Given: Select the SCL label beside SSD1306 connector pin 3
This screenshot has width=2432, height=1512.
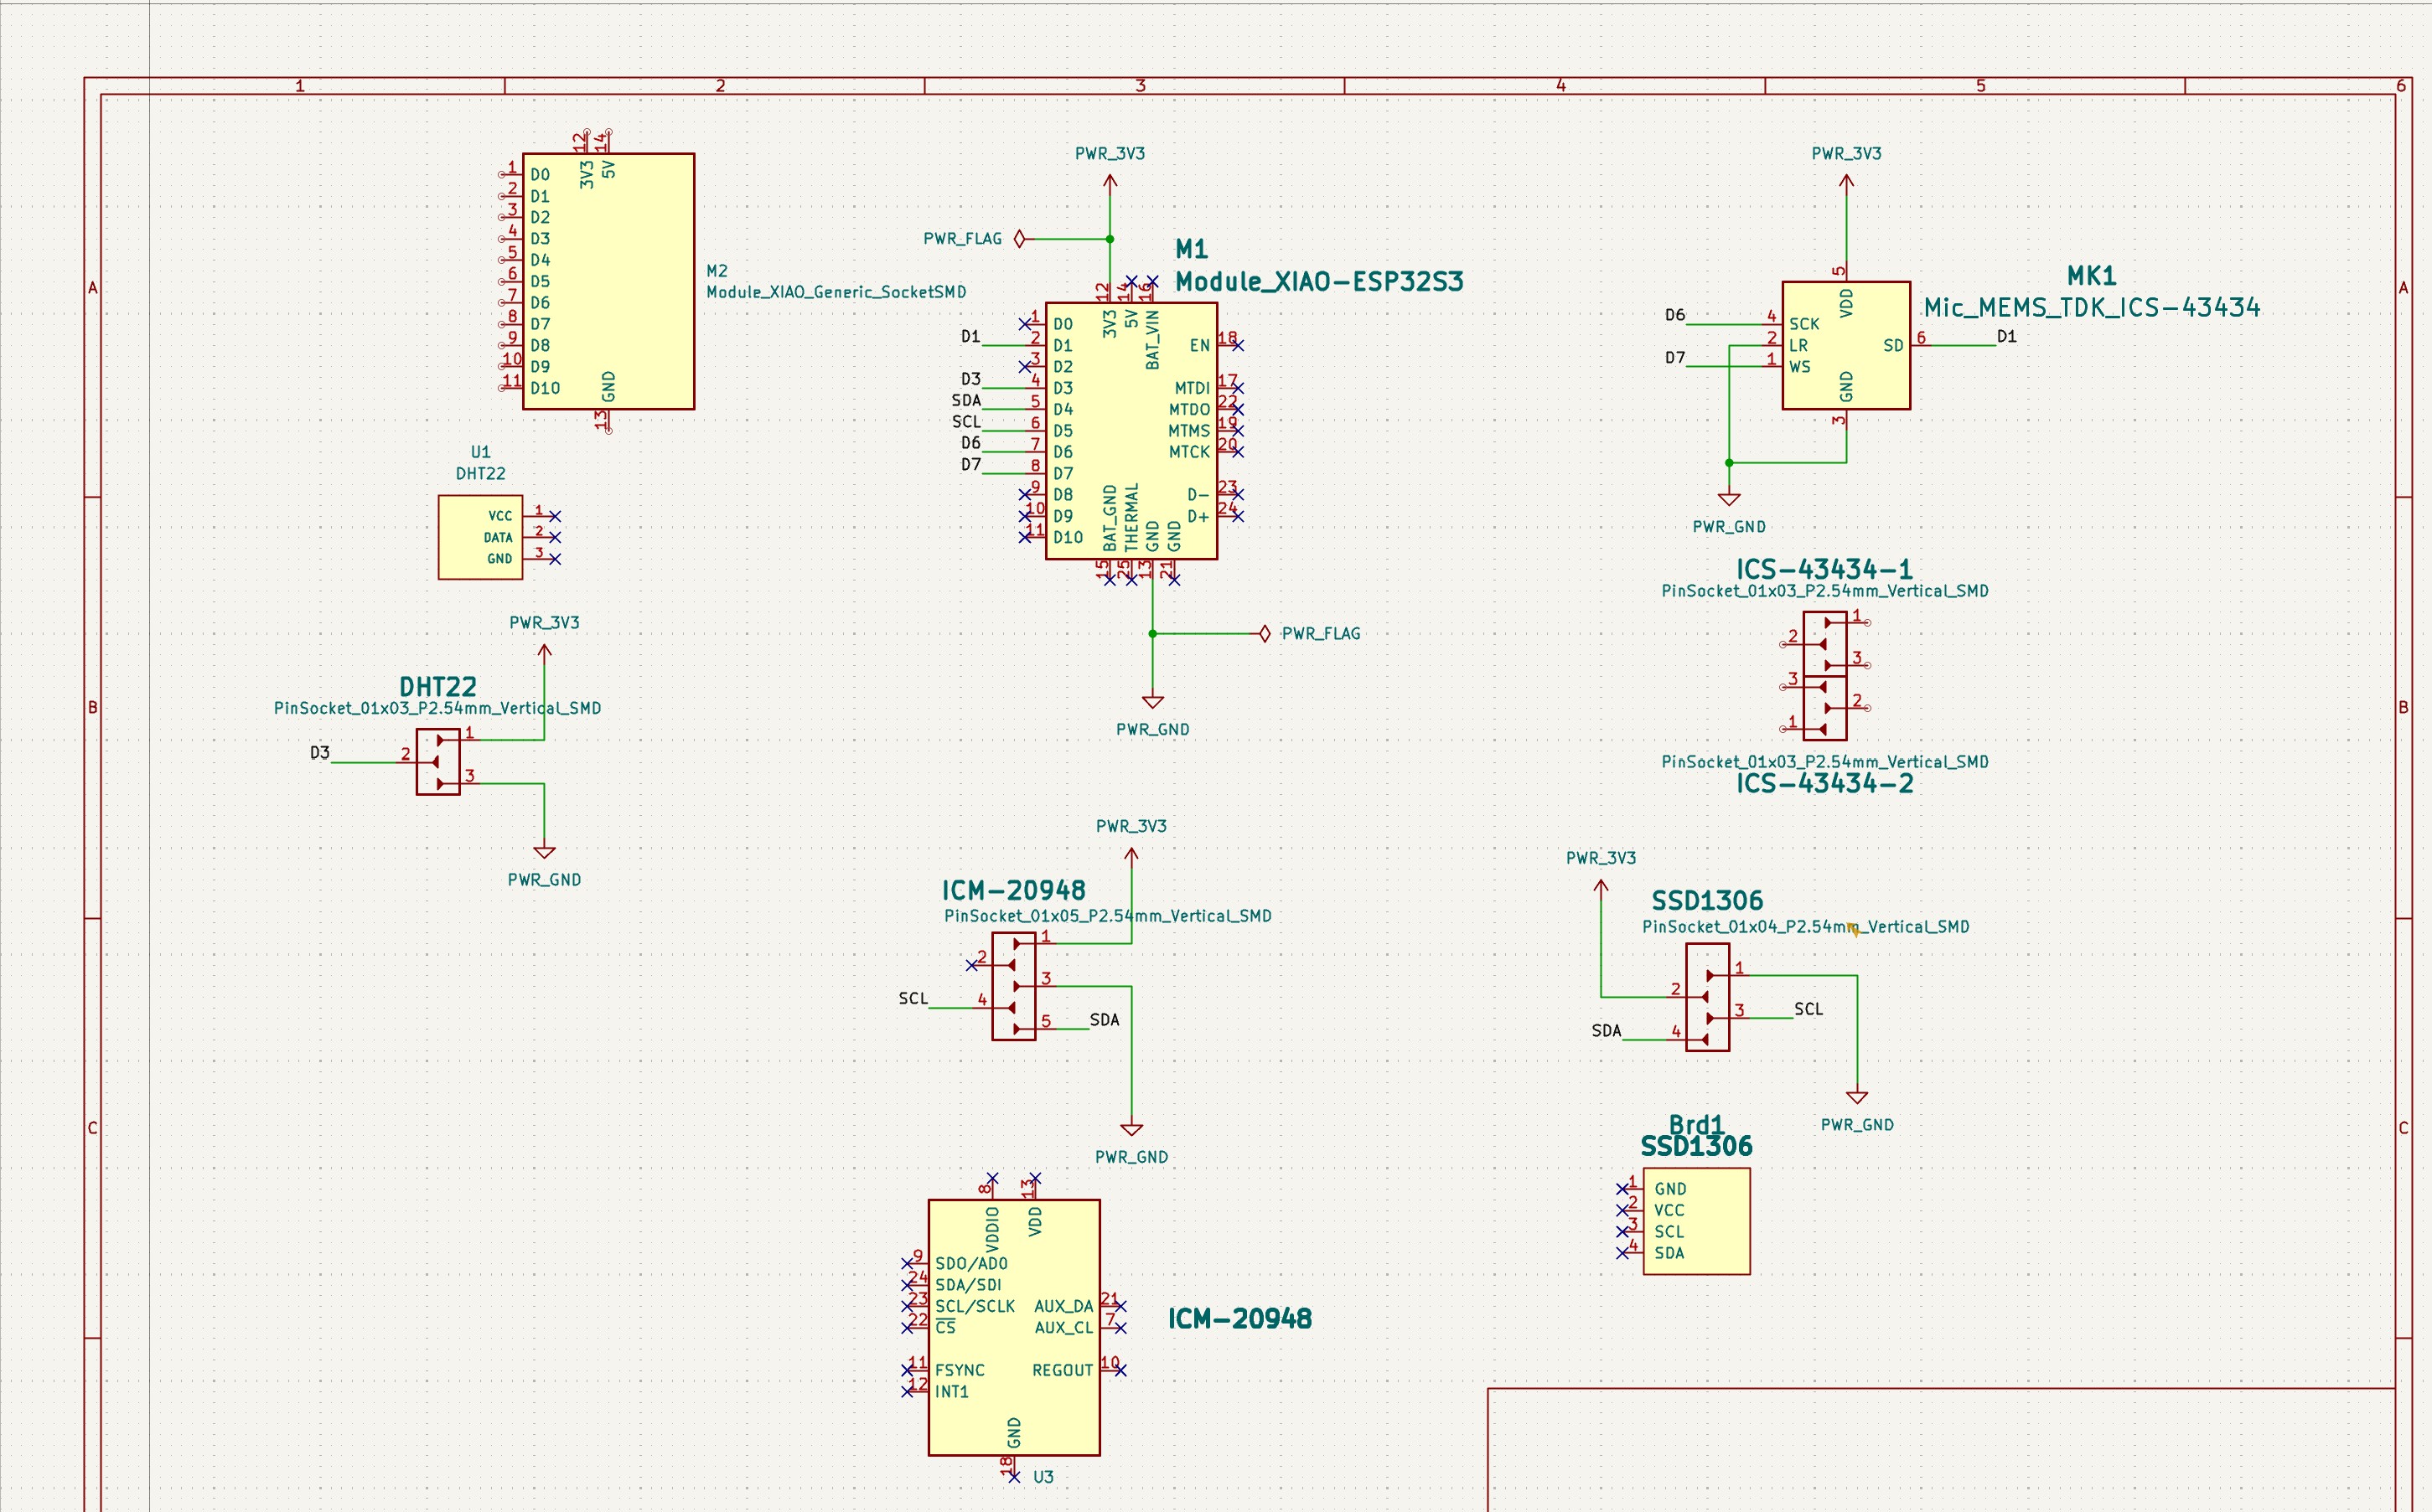Looking at the screenshot, I should [1808, 1009].
